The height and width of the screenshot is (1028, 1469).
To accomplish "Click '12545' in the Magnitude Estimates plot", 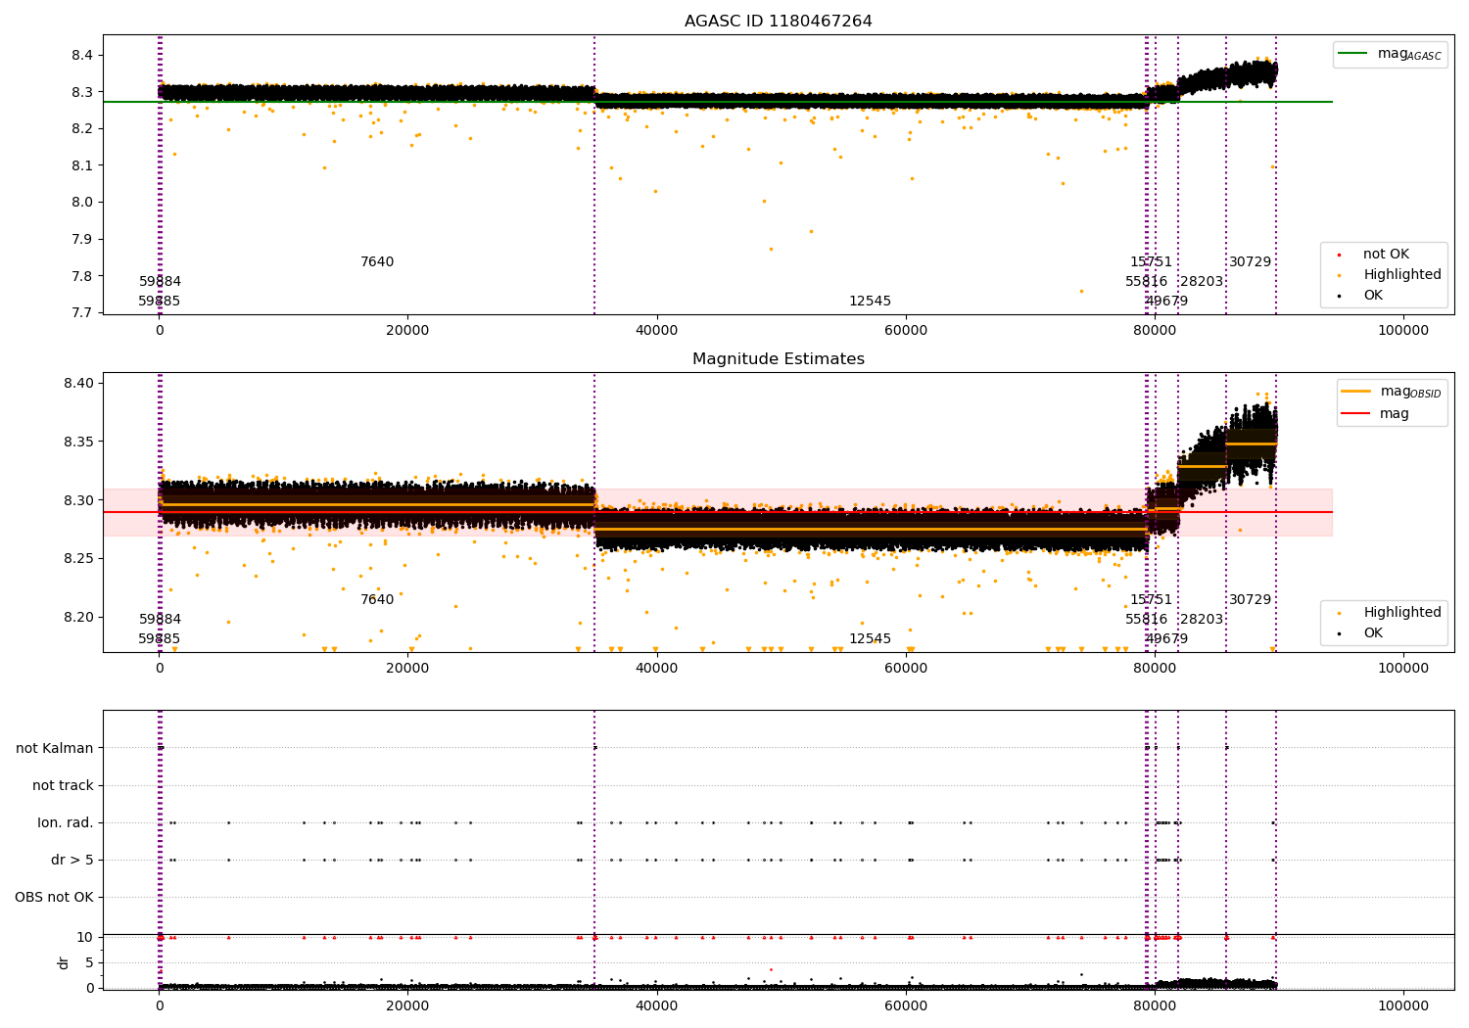I will 870,639.
